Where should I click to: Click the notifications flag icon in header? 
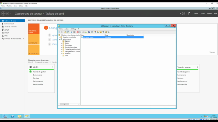(189, 13)
